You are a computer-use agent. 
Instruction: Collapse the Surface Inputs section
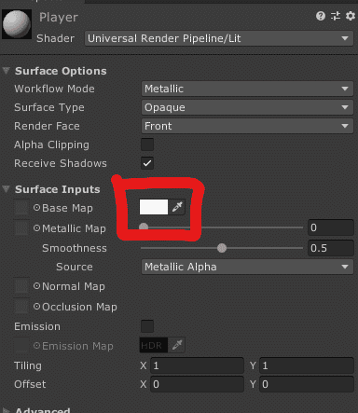pyautogui.click(x=7, y=189)
